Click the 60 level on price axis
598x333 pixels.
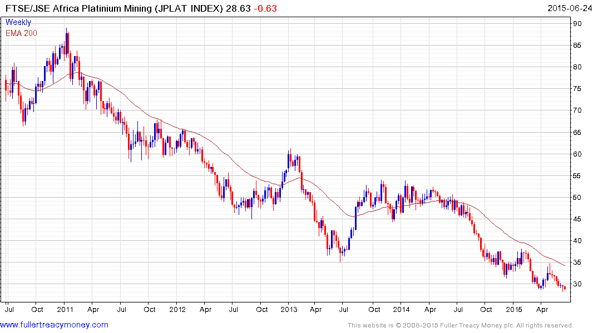pyautogui.click(x=577, y=154)
